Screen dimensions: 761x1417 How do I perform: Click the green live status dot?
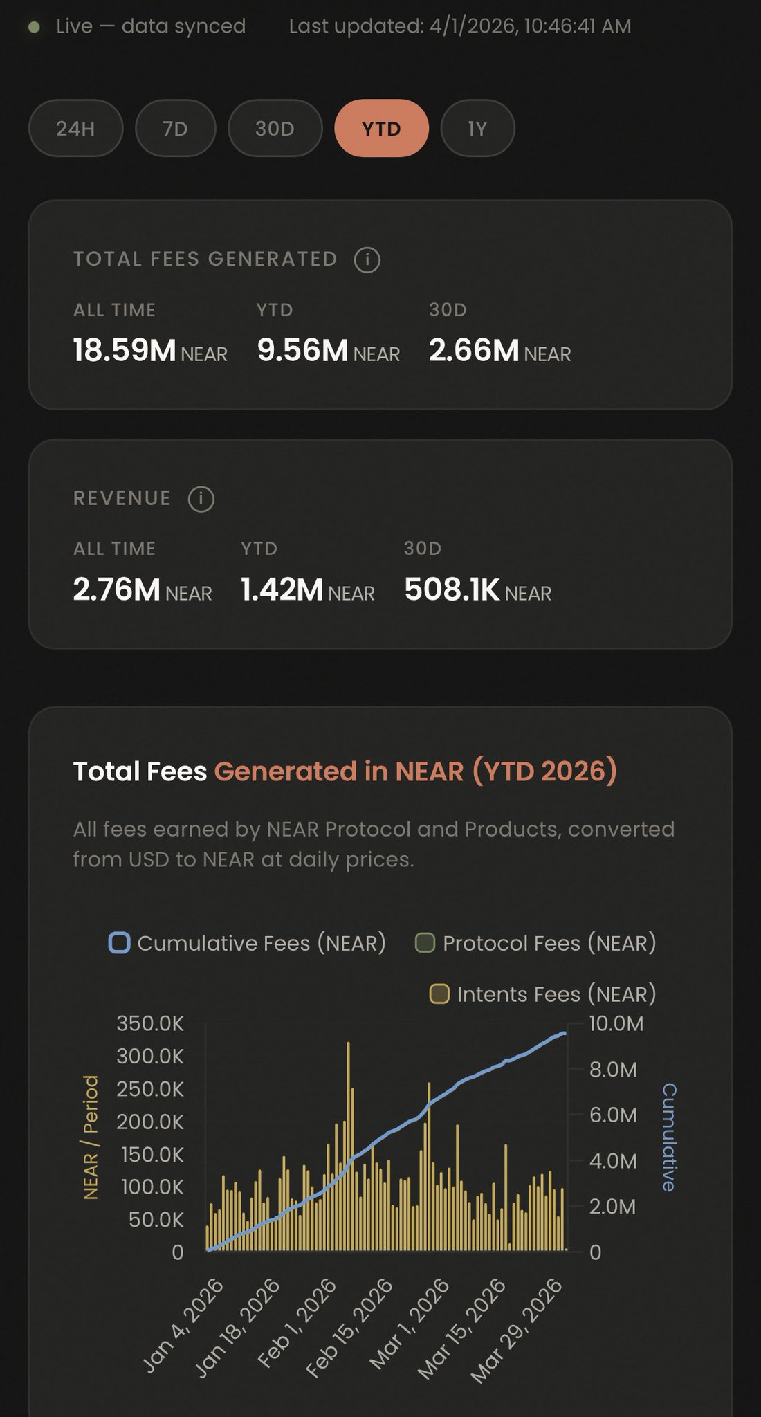[x=34, y=27]
